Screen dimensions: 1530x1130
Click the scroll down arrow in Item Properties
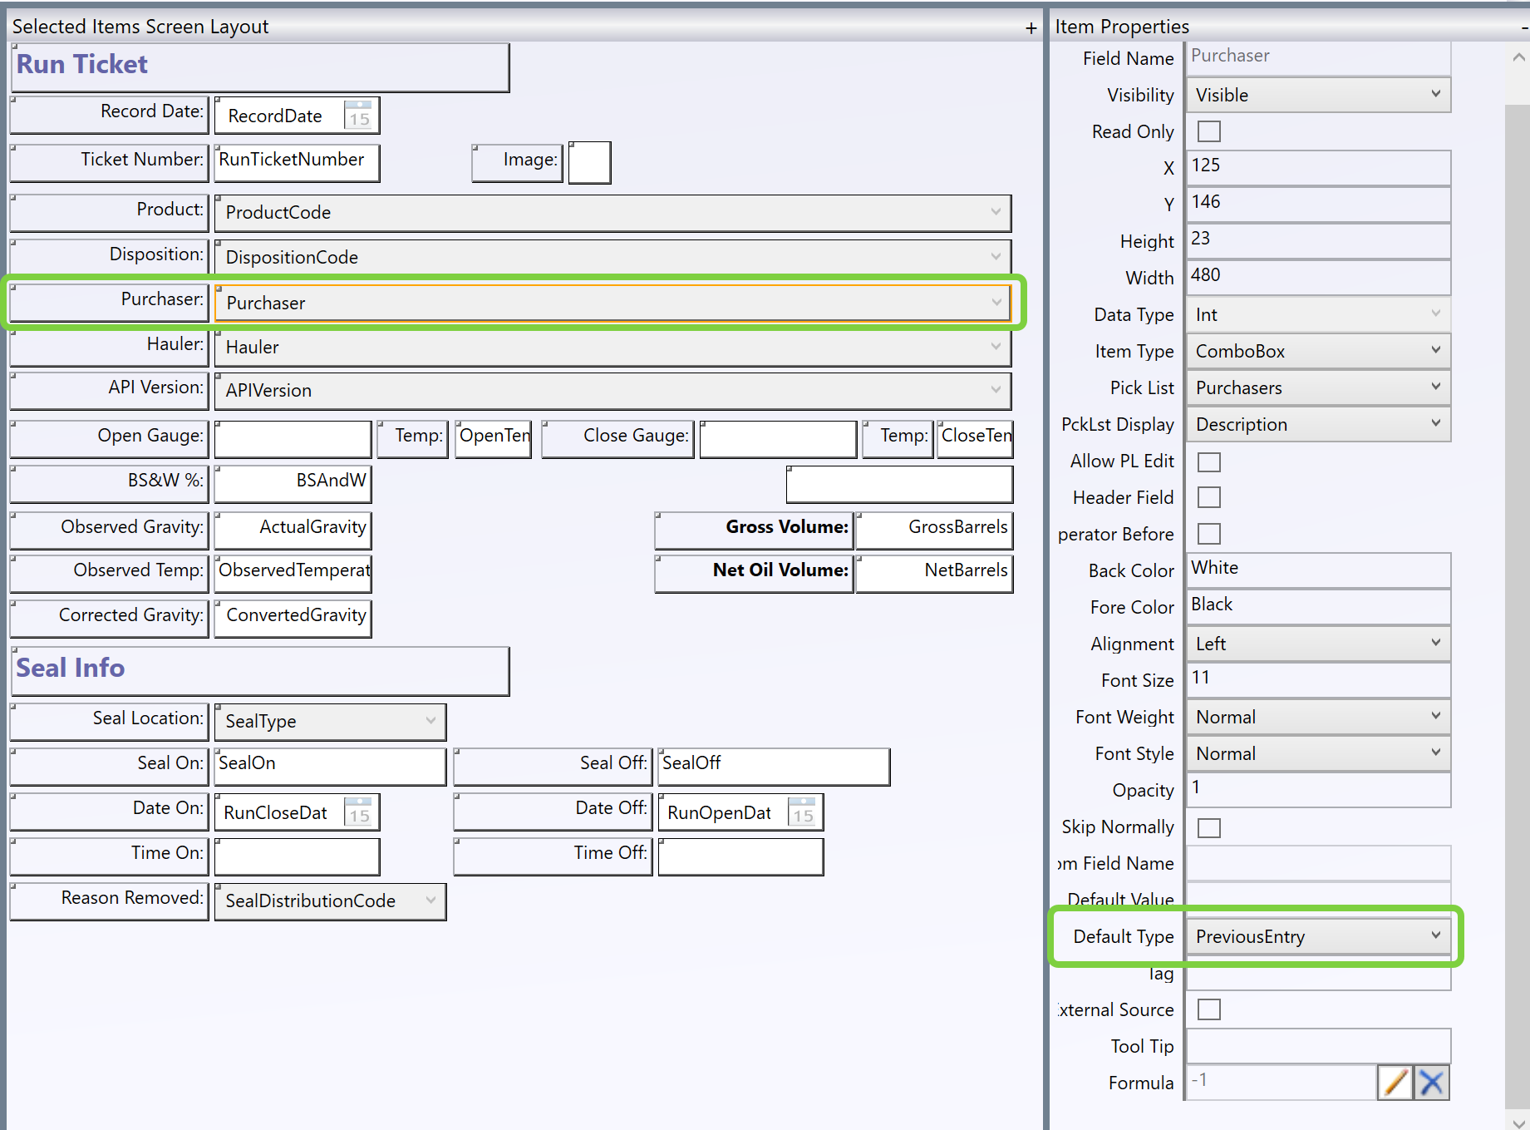pos(1518,1121)
